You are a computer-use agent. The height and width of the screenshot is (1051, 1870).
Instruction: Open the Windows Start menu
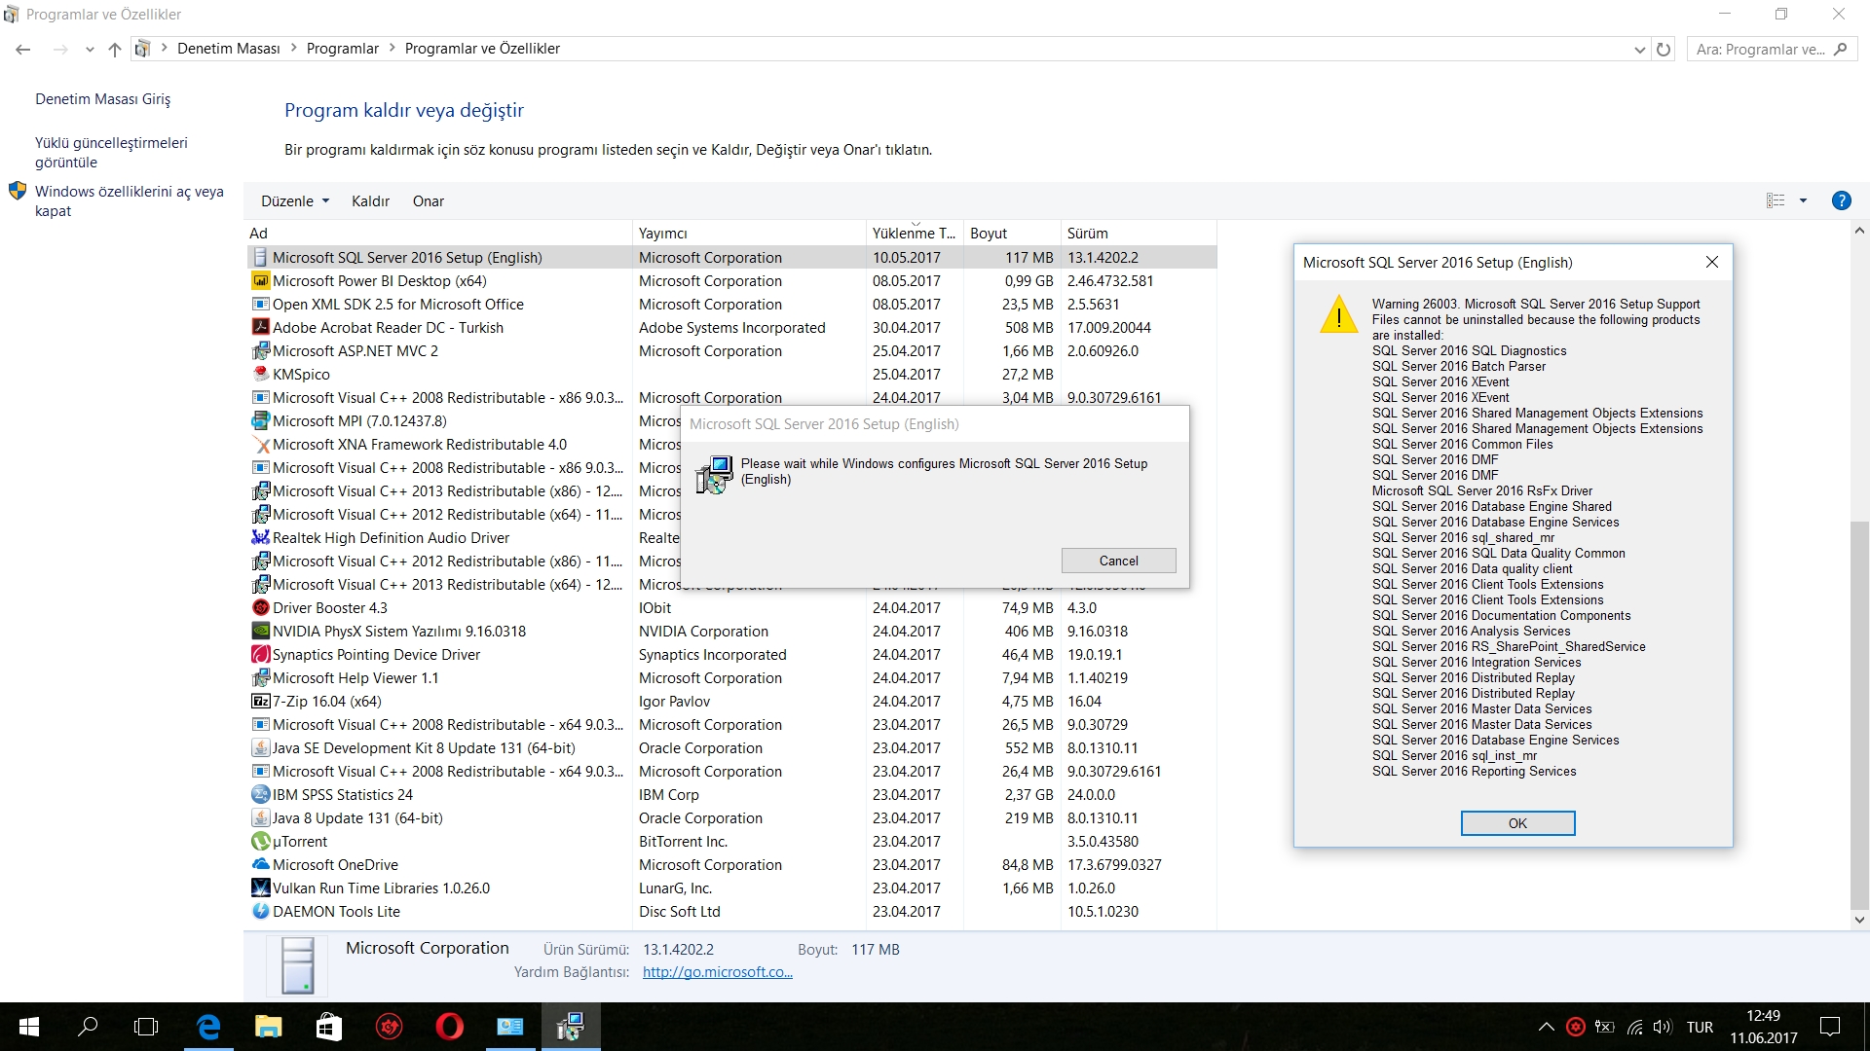tap(29, 1027)
